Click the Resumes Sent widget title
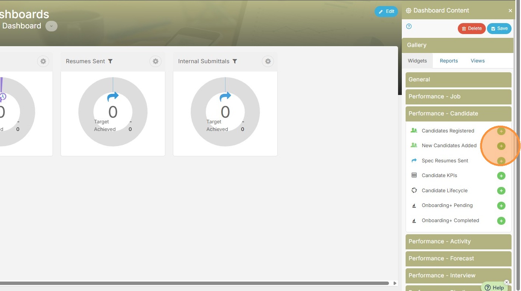521x291 pixels. pyautogui.click(x=86, y=61)
